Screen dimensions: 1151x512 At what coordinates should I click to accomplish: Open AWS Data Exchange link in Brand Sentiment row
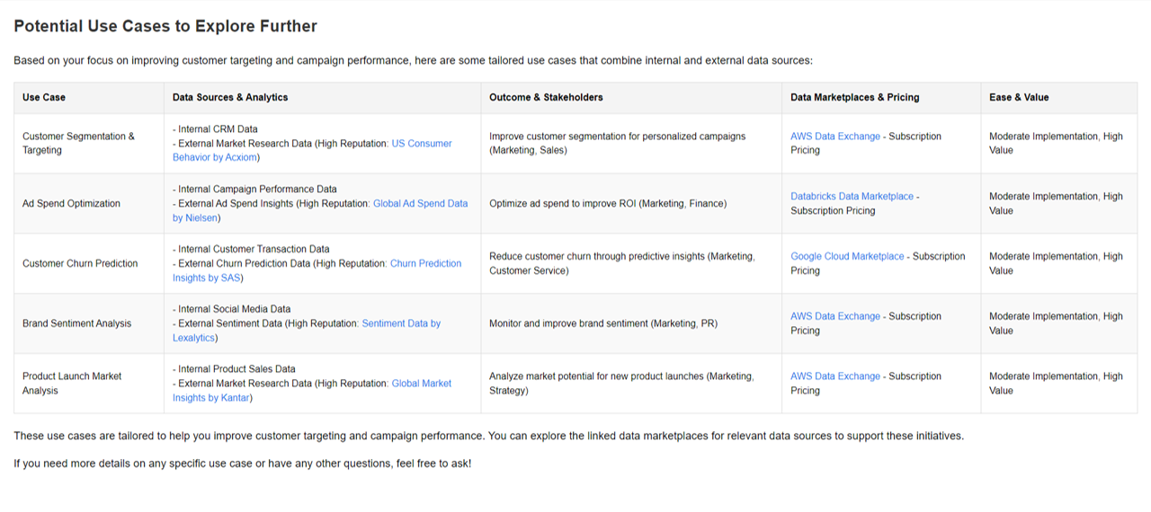(x=835, y=316)
